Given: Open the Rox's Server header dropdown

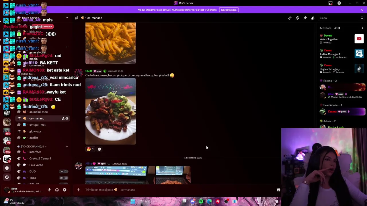Looking at the screenshot, I should coord(67,18).
